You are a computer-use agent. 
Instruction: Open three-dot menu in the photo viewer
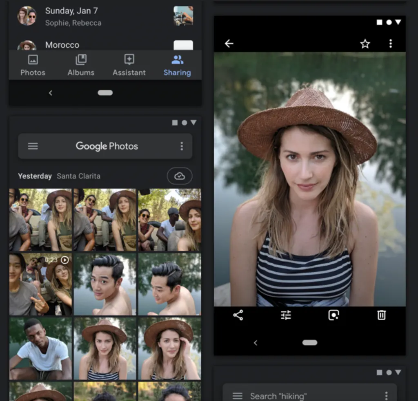(x=391, y=44)
